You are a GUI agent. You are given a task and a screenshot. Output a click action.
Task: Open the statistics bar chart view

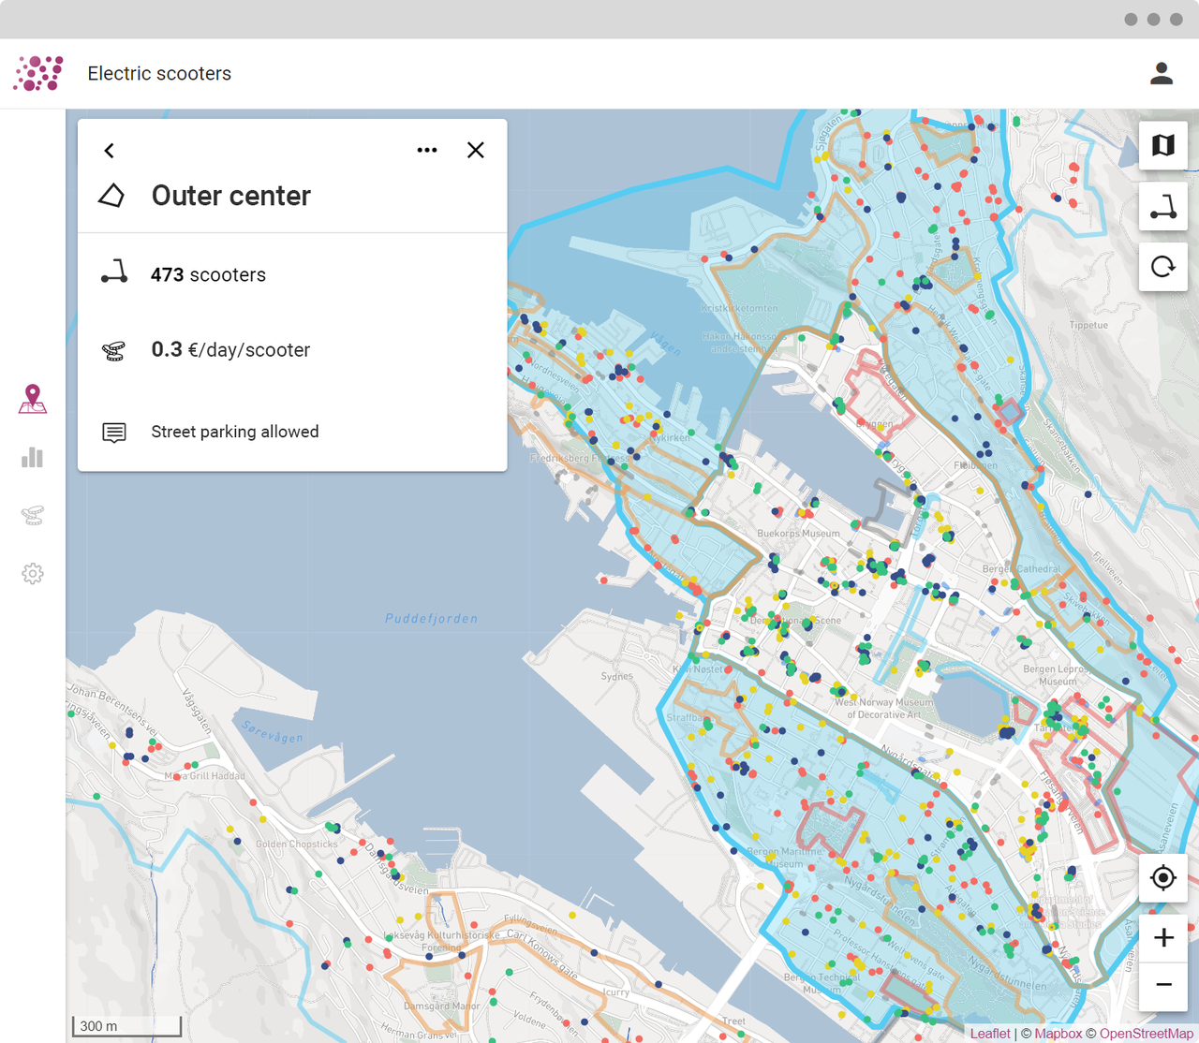[x=33, y=457]
